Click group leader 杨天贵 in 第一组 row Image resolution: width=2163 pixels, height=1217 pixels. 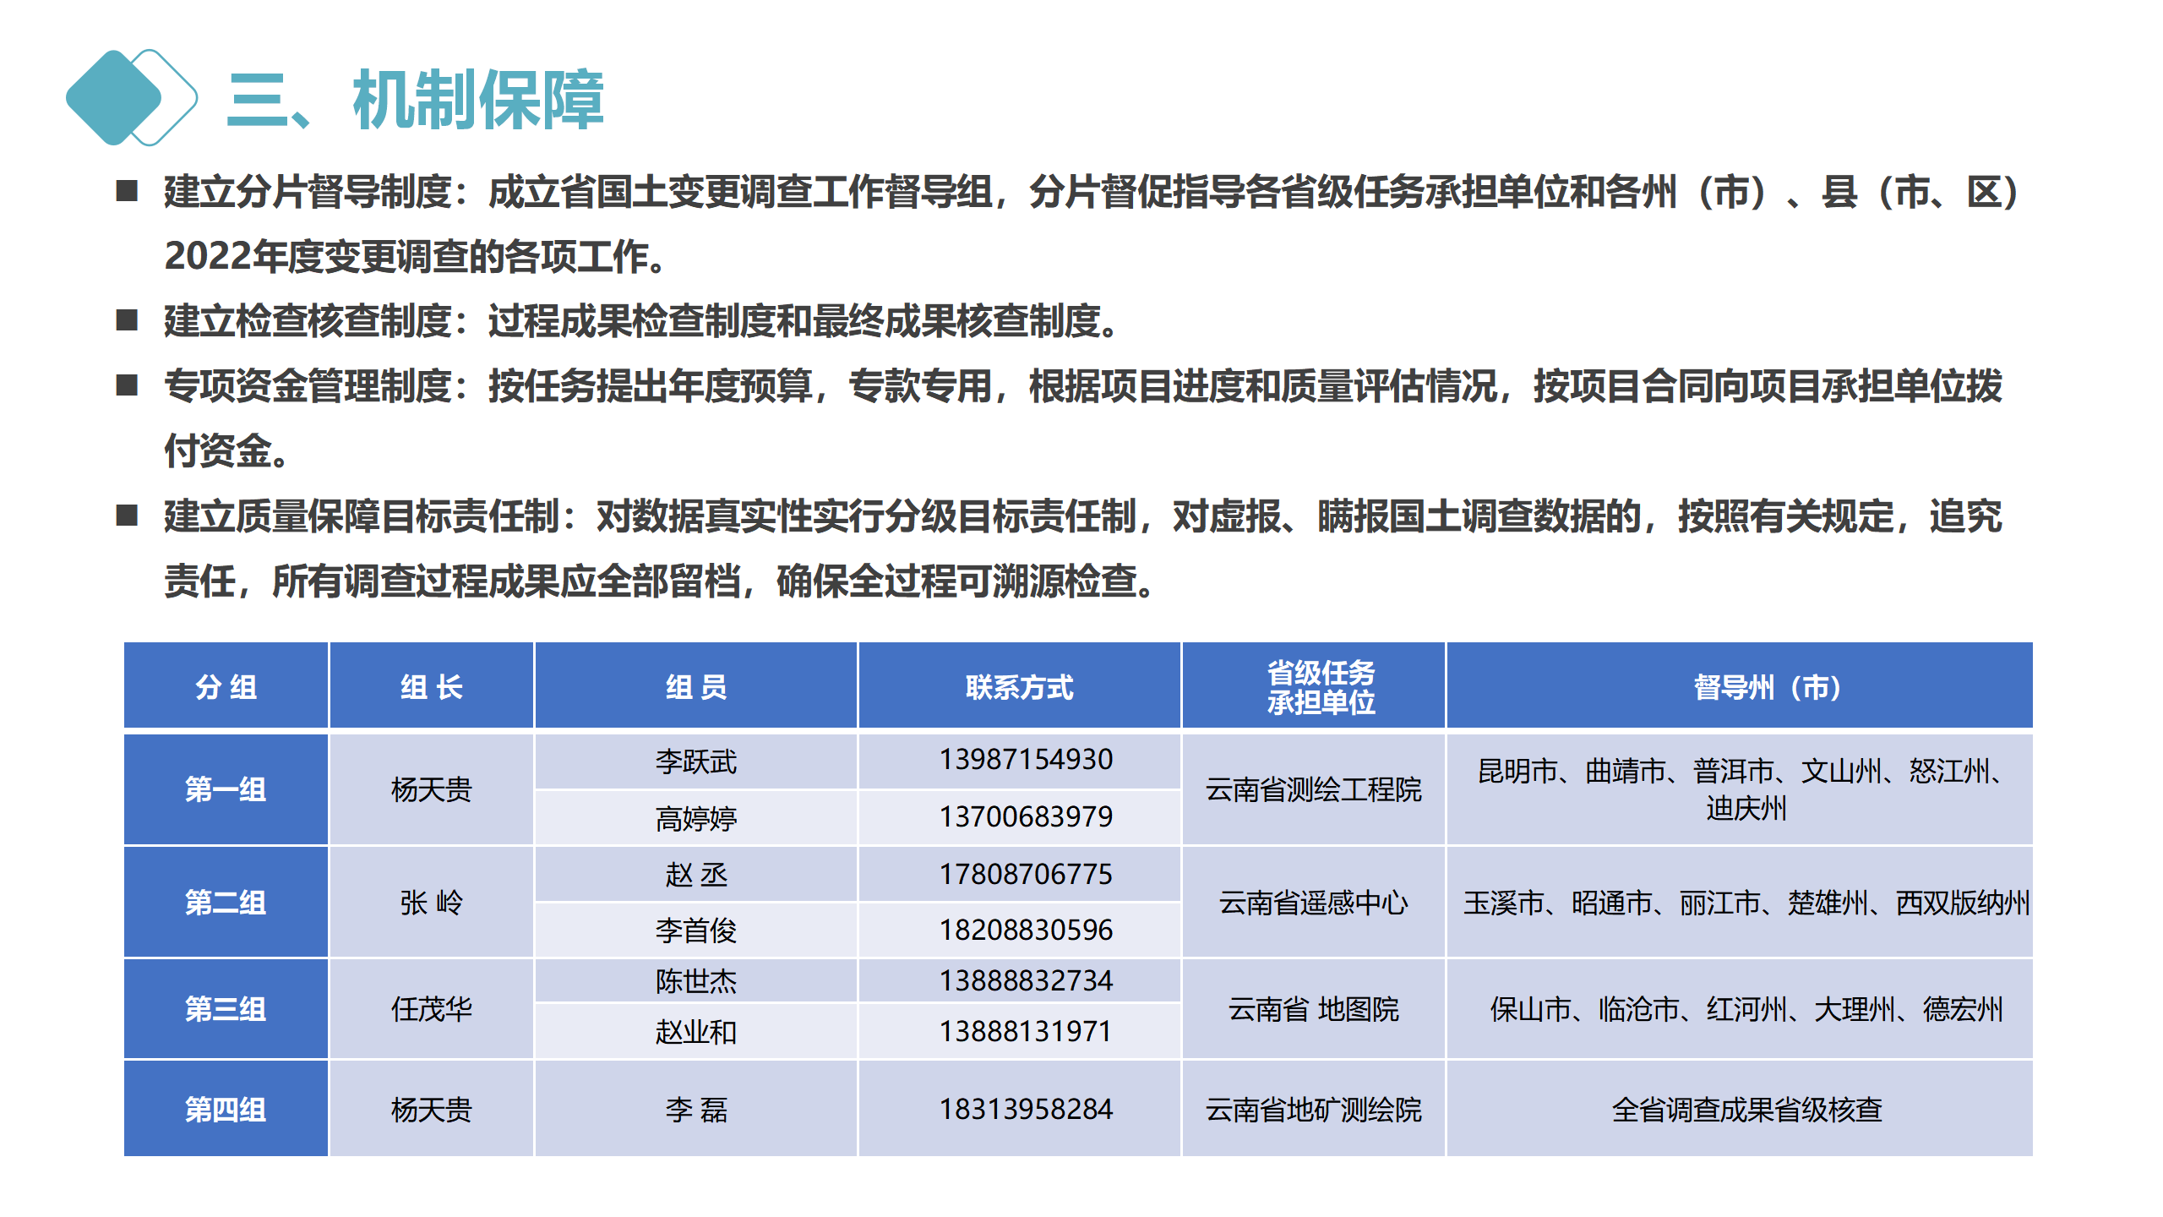431,789
